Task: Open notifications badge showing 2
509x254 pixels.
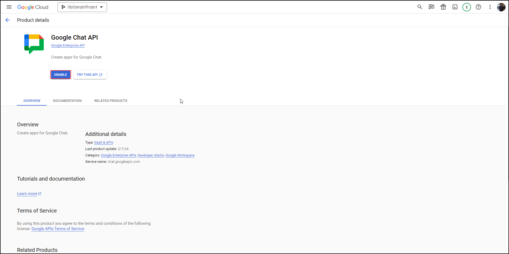Action: (467, 7)
